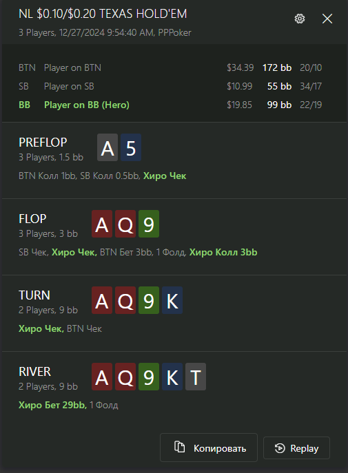
Task: Click the gray T river card
Action: pos(196,377)
